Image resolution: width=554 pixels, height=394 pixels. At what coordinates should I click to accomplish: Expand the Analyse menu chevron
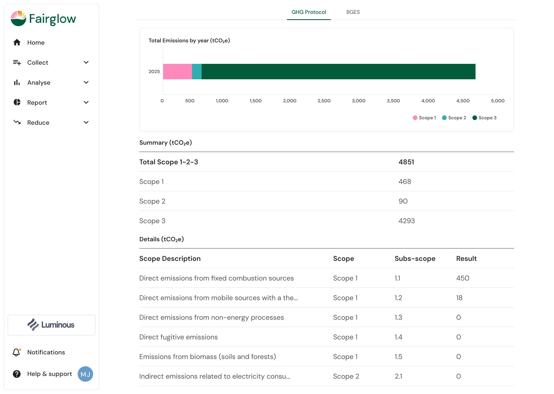click(x=86, y=82)
